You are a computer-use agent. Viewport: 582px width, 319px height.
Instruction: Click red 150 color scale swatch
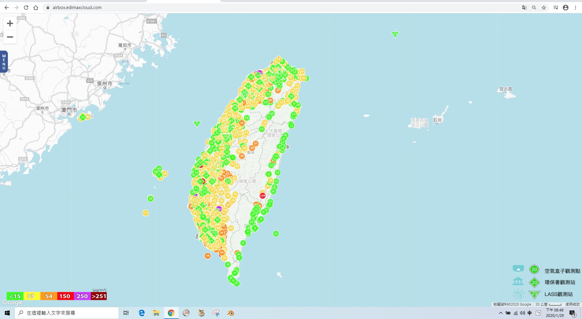65,296
